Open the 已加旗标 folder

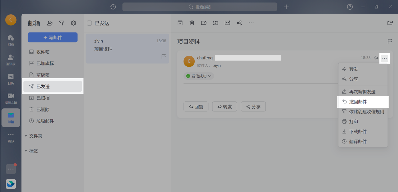point(53,63)
